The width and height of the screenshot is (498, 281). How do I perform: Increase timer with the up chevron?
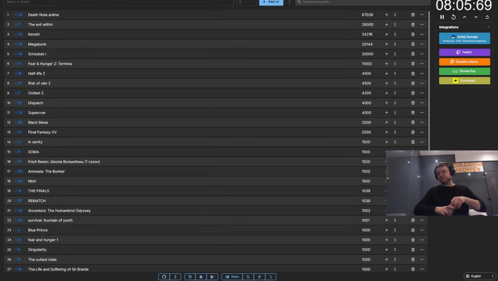(464, 17)
